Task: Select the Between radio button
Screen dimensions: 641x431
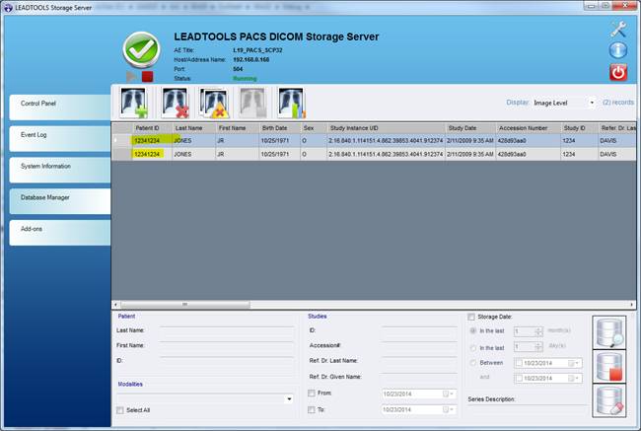Action: [473, 363]
